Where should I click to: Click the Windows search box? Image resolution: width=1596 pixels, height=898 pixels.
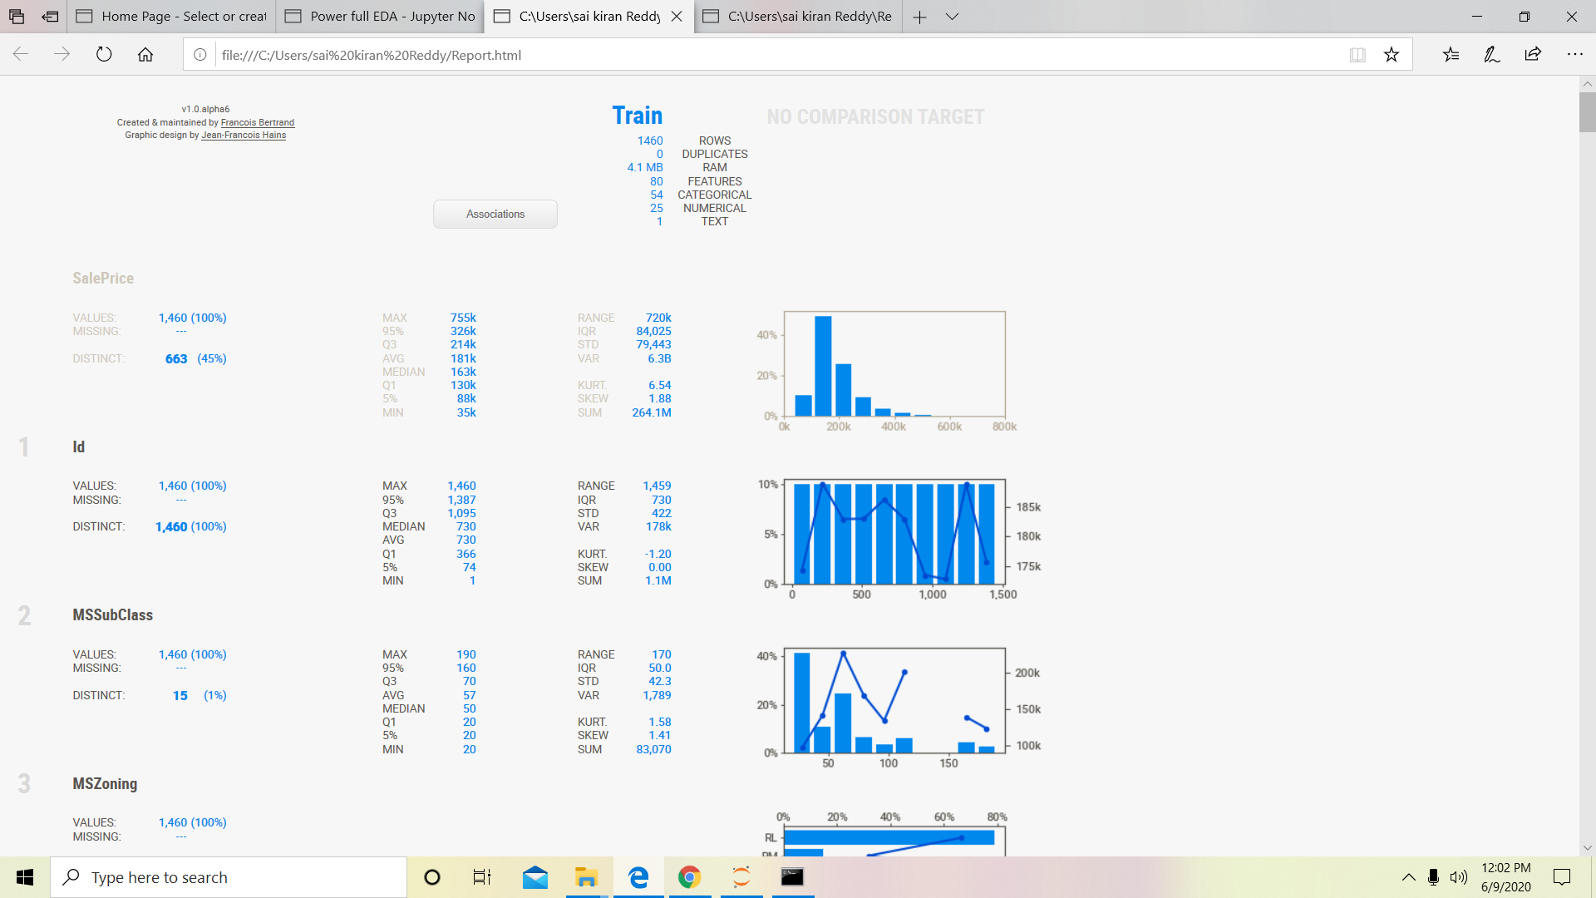coord(229,876)
